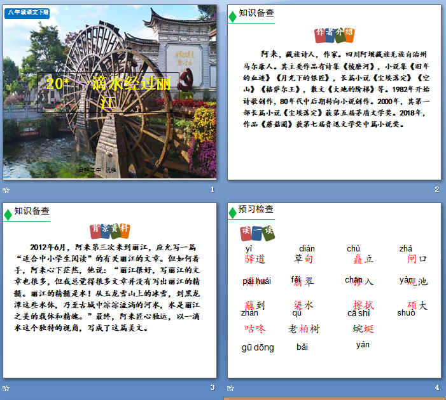Image resolution: width=446 pixels, height=400 pixels.
Task: Click slide number 3 label
Action: click(x=213, y=387)
